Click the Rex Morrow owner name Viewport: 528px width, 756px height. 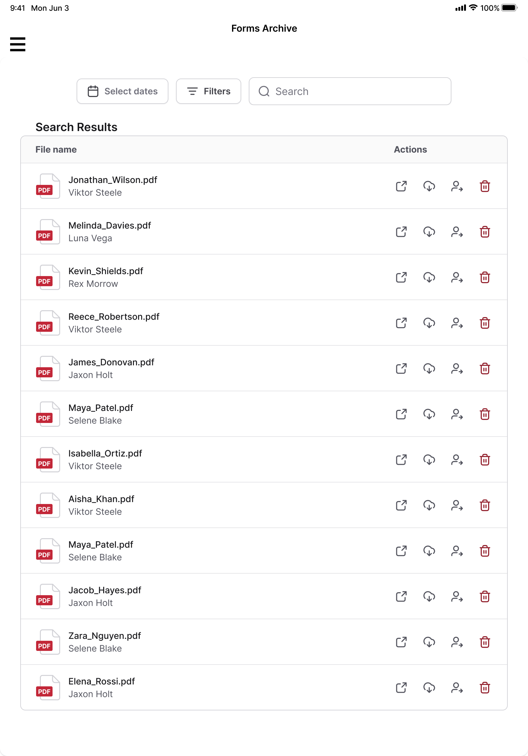(93, 284)
